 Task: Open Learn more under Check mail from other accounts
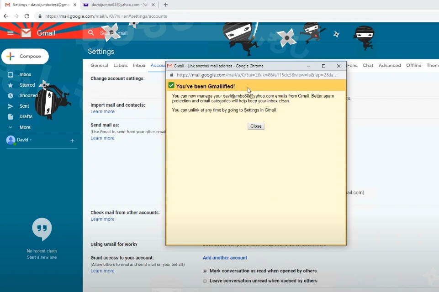(102, 219)
